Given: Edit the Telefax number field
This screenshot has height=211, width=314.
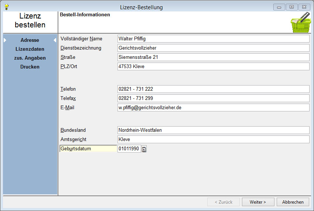Looking at the screenshot, I should (213, 98).
